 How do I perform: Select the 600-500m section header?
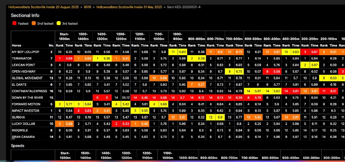[253, 39]
